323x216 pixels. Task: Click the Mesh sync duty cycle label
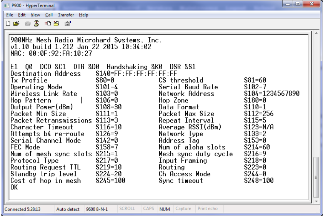[x=196, y=154]
